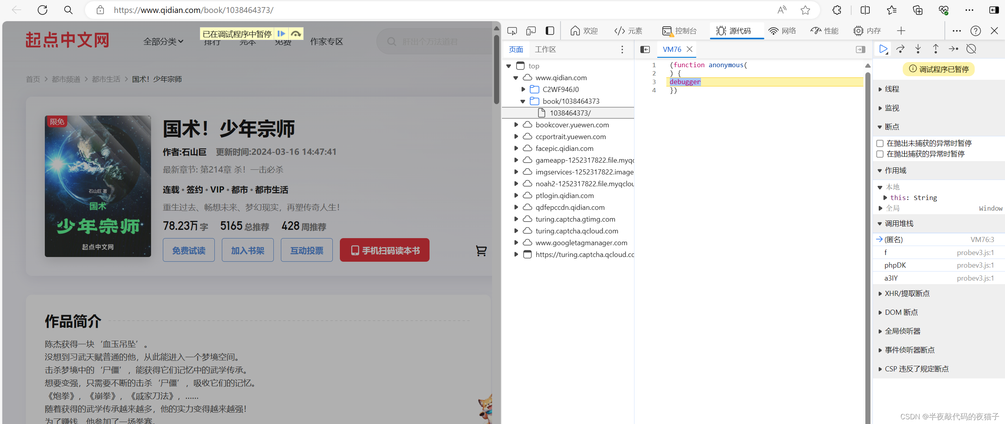Close the VM76 file tab
The width and height of the screenshot is (1005, 424).
690,49
